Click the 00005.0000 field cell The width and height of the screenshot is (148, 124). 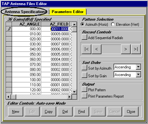click(55, 54)
